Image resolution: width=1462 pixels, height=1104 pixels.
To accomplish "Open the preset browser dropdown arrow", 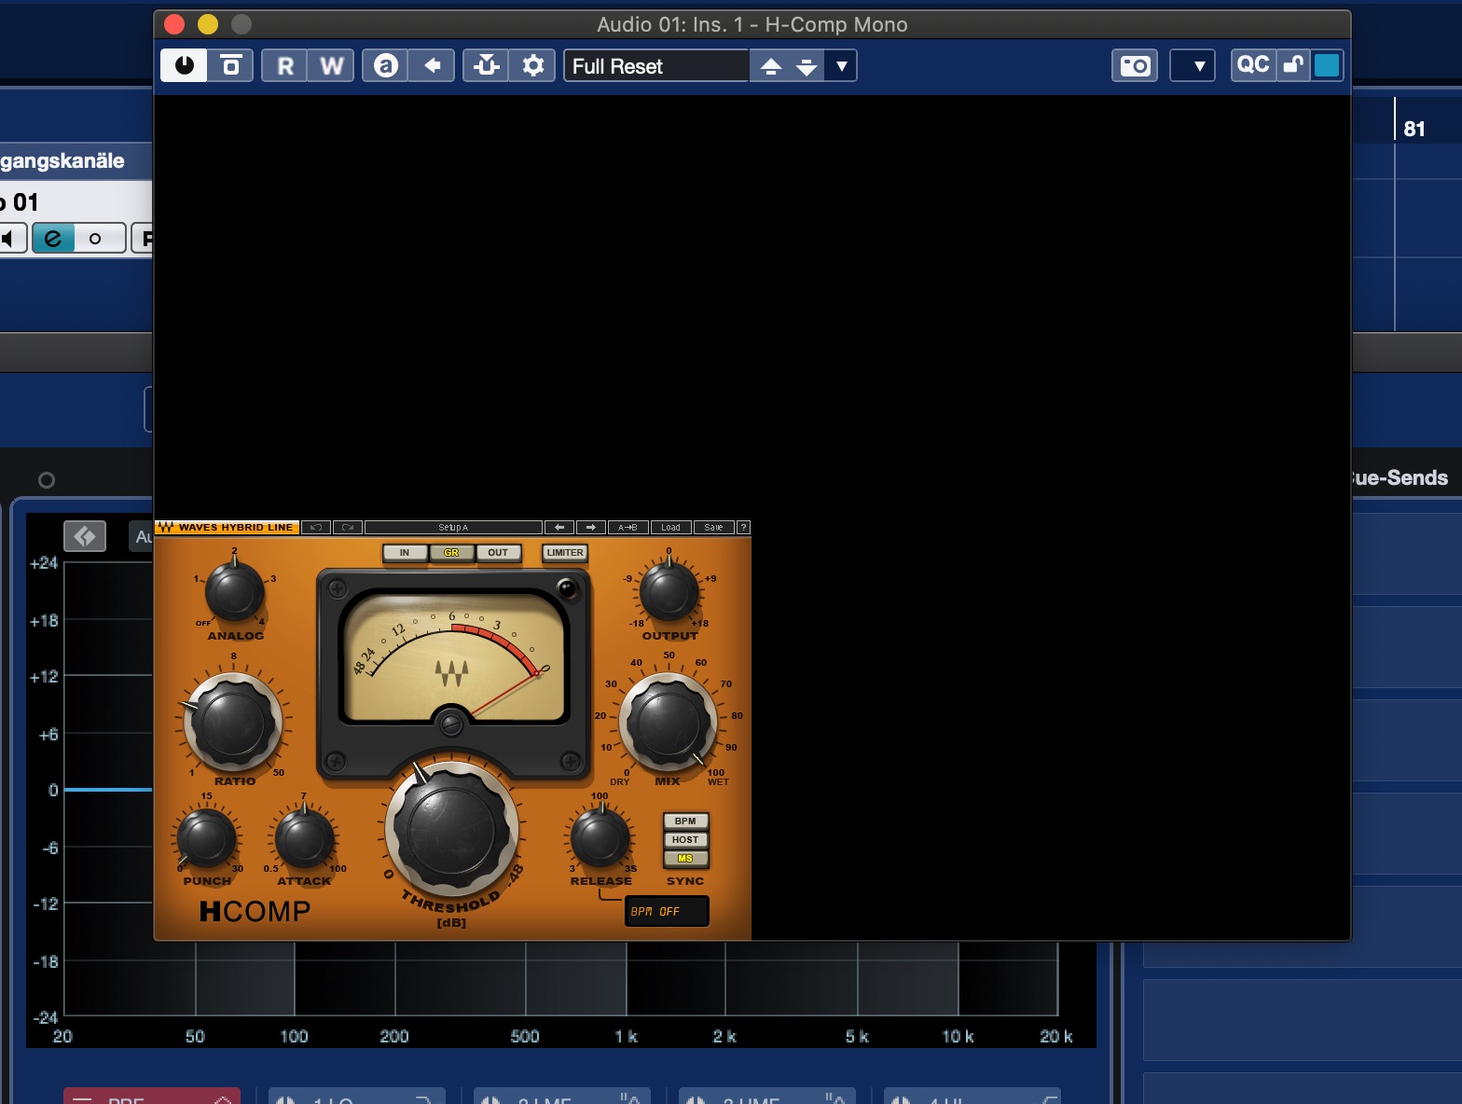I will (x=841, y=66).
